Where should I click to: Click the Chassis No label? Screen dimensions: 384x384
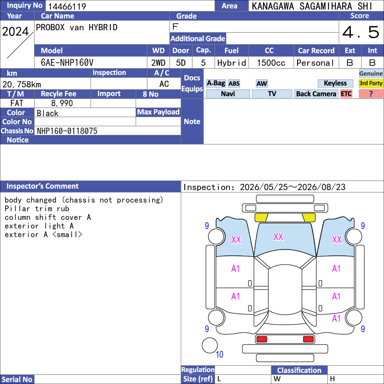click(17, 131)
